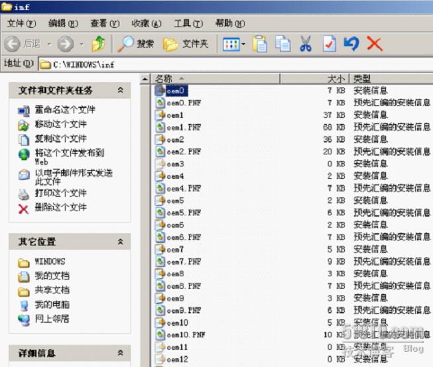Select the oem0.PNF file icon
The height and width of the screenshot is (367, 433).
(x=160, y=103)
